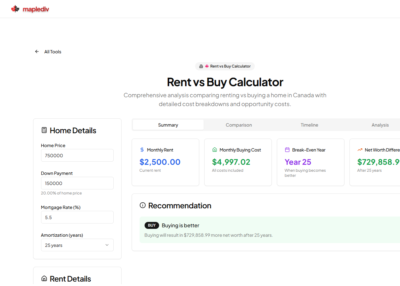Click the 'Buying is better' text

181,225
